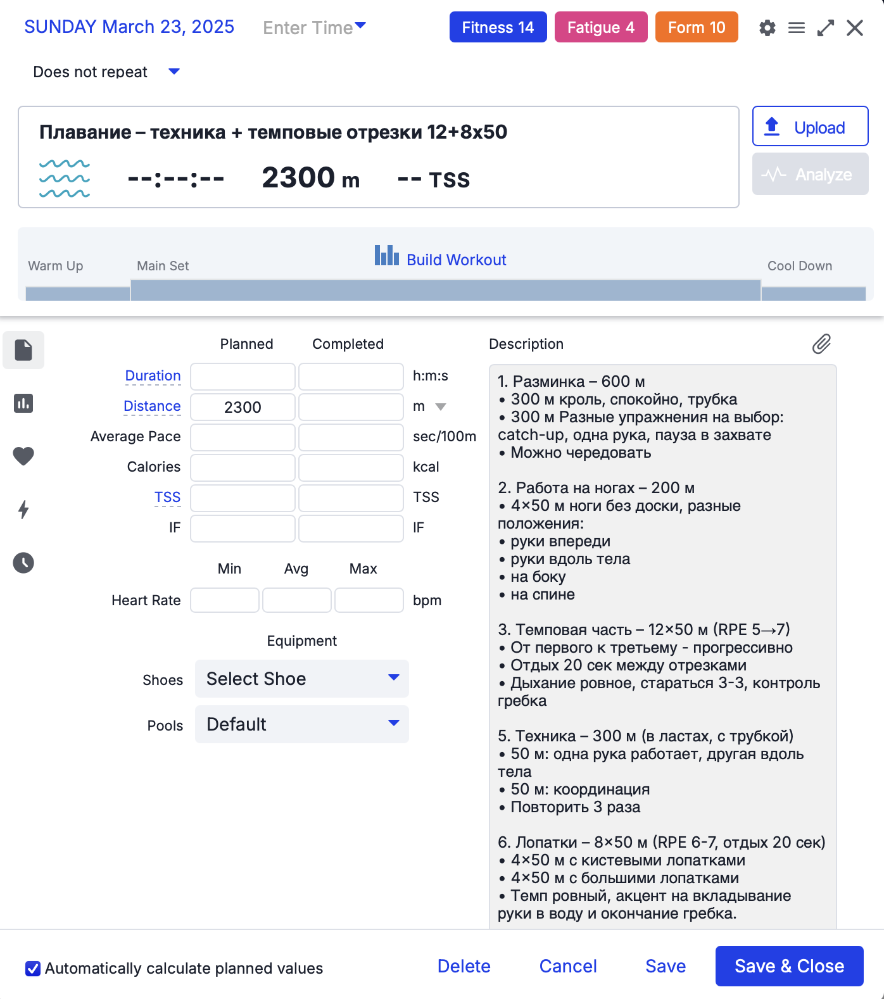The height and width of the screenshot is (999, 884).
Task: Toggle Automatically calculate planned values checkbox
Action: [x=33, y=969]
